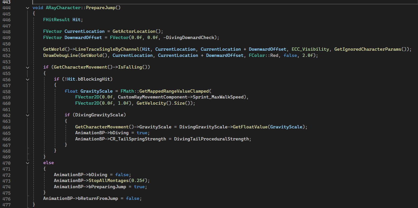418x208 pixels.
Task: Fold the !Hit.bBlockingHit block at line 456
Action: coord(27,79)
